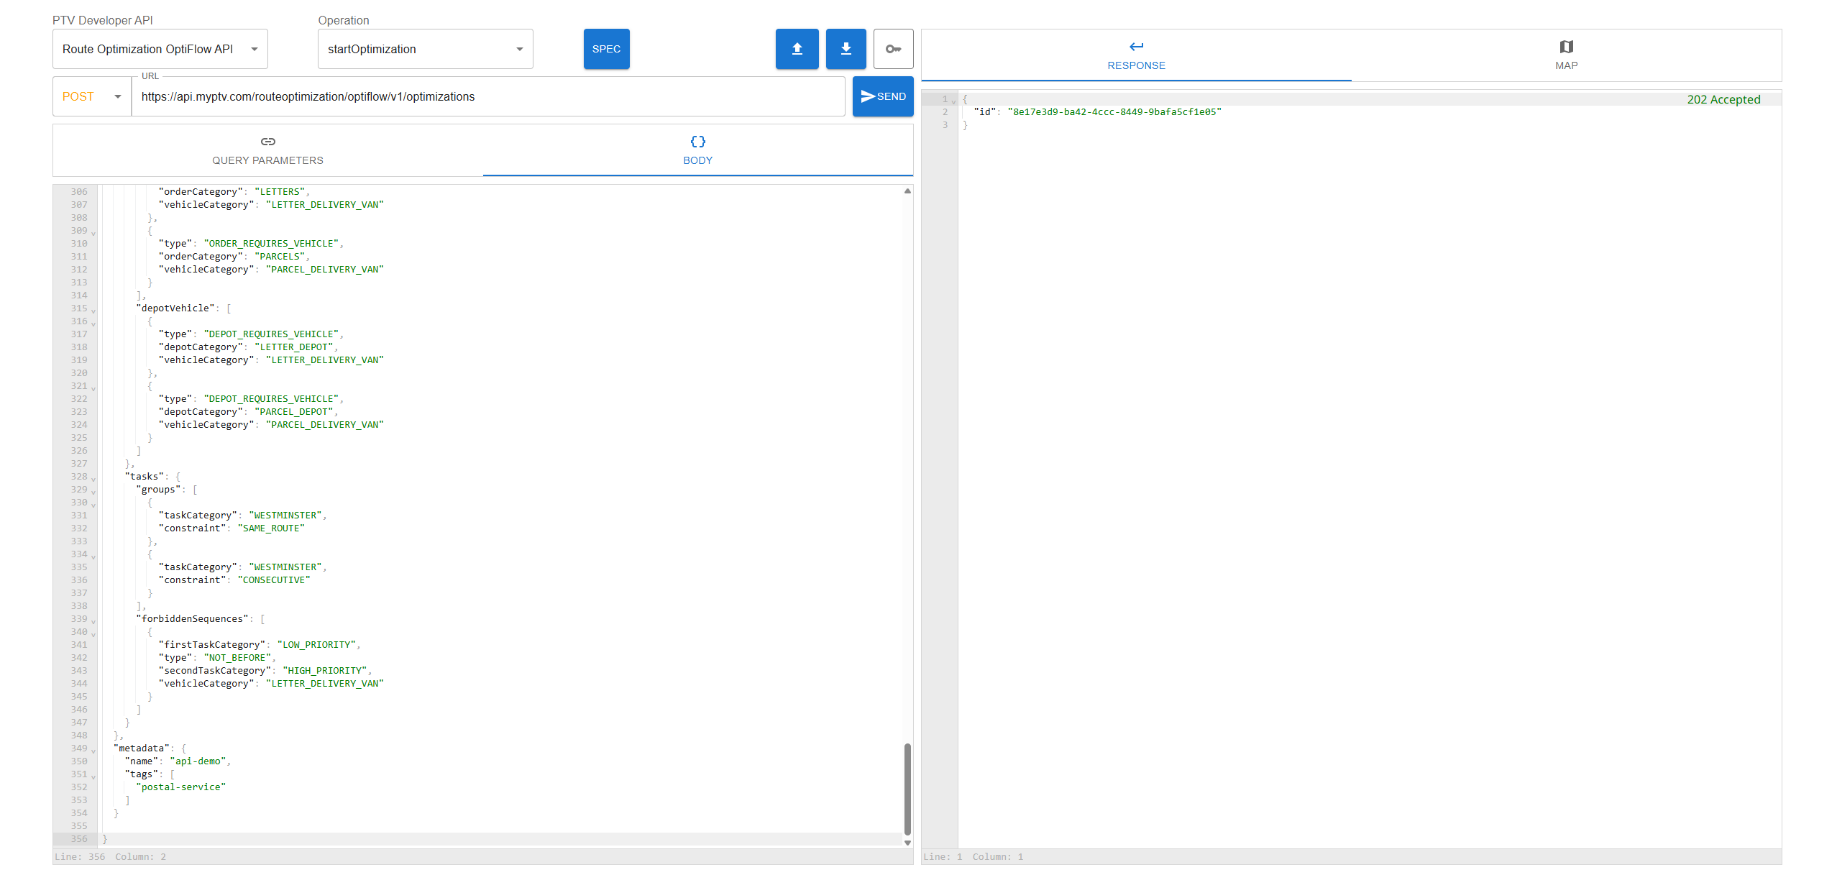Click the link icon above Query Parameters

pos(267,142)
